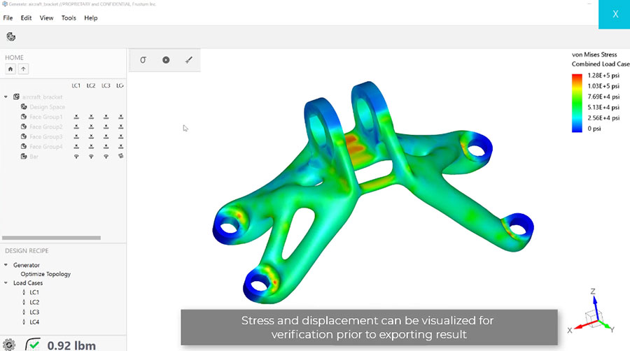Click the up-arrow navigation button
The image size is (630, 351).
23,69
